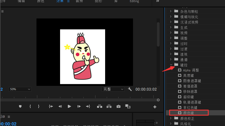Click the Extract button in program monitor

[109, 106]
